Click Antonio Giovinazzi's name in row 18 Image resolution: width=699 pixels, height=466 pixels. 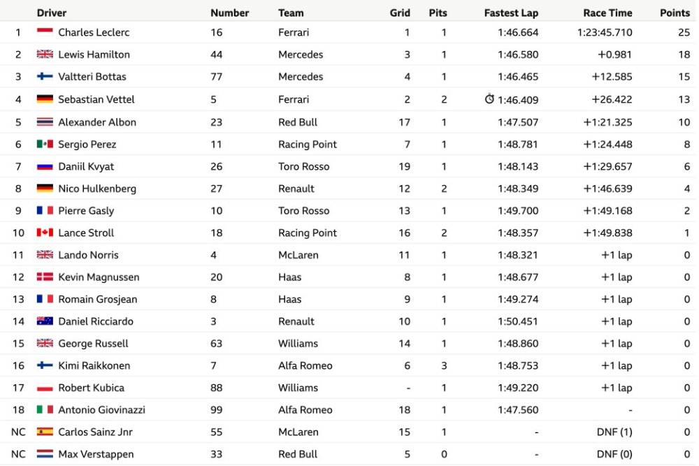pos(101,410)
